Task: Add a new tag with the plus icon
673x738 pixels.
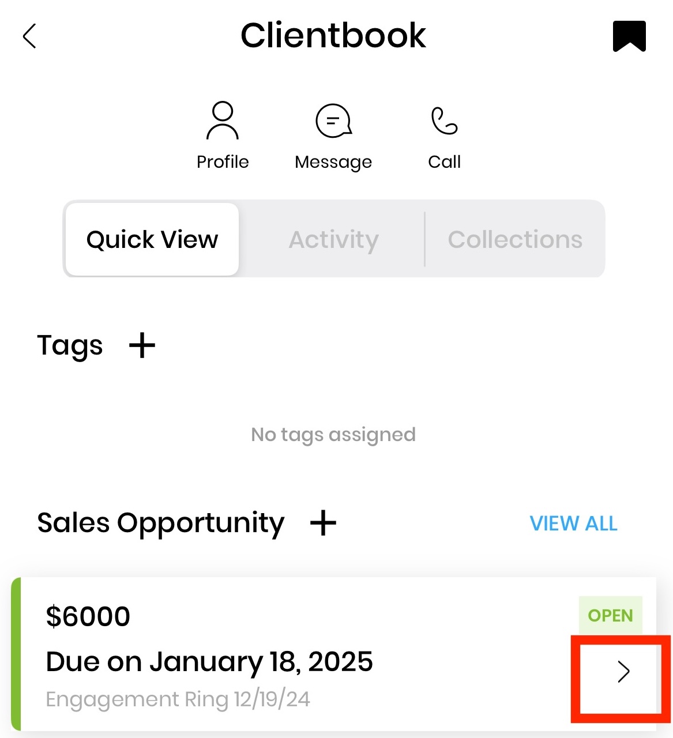Action: coord(142,346)
